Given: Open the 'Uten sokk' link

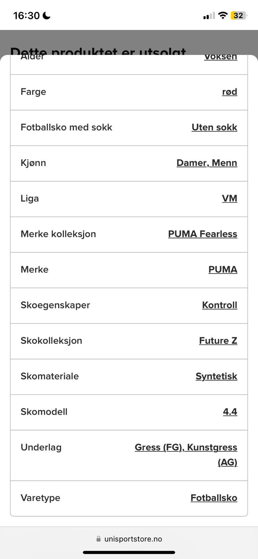Looking at the screenshot, I should [x=214, y=128].
